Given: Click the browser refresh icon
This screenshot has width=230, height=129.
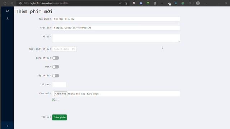Looking at the screenshot, I should pyautogui.click(x=5, y=3).
